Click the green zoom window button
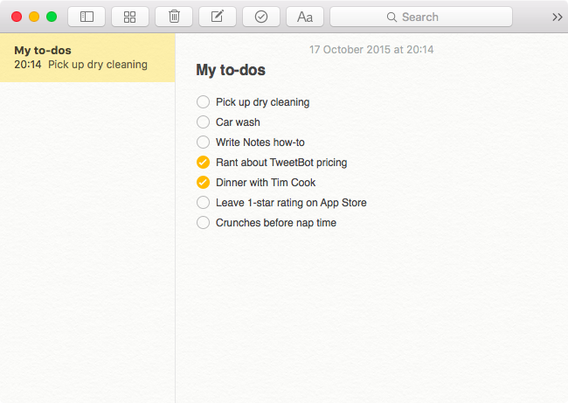Viewport: 568px width, 403px height. [x=52, y=17]
